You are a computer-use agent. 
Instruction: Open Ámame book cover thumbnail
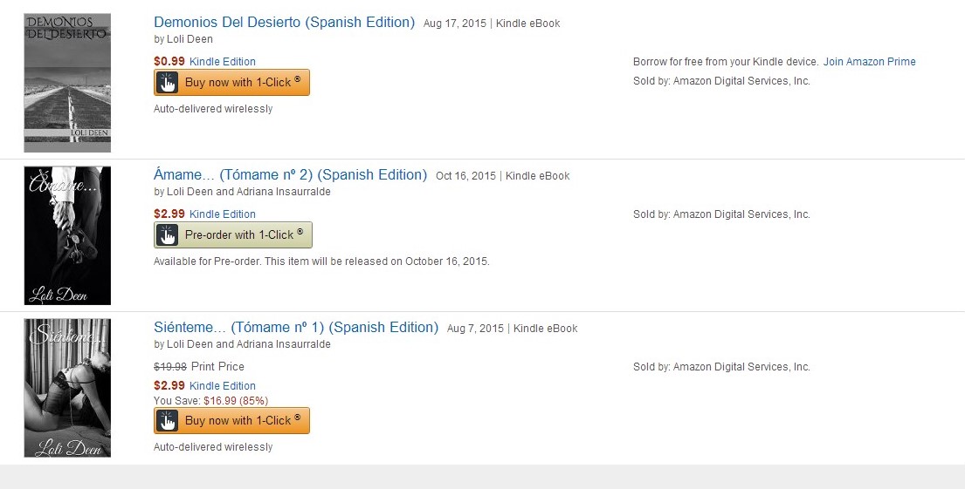pyautogui.click(x=67, y=235)
